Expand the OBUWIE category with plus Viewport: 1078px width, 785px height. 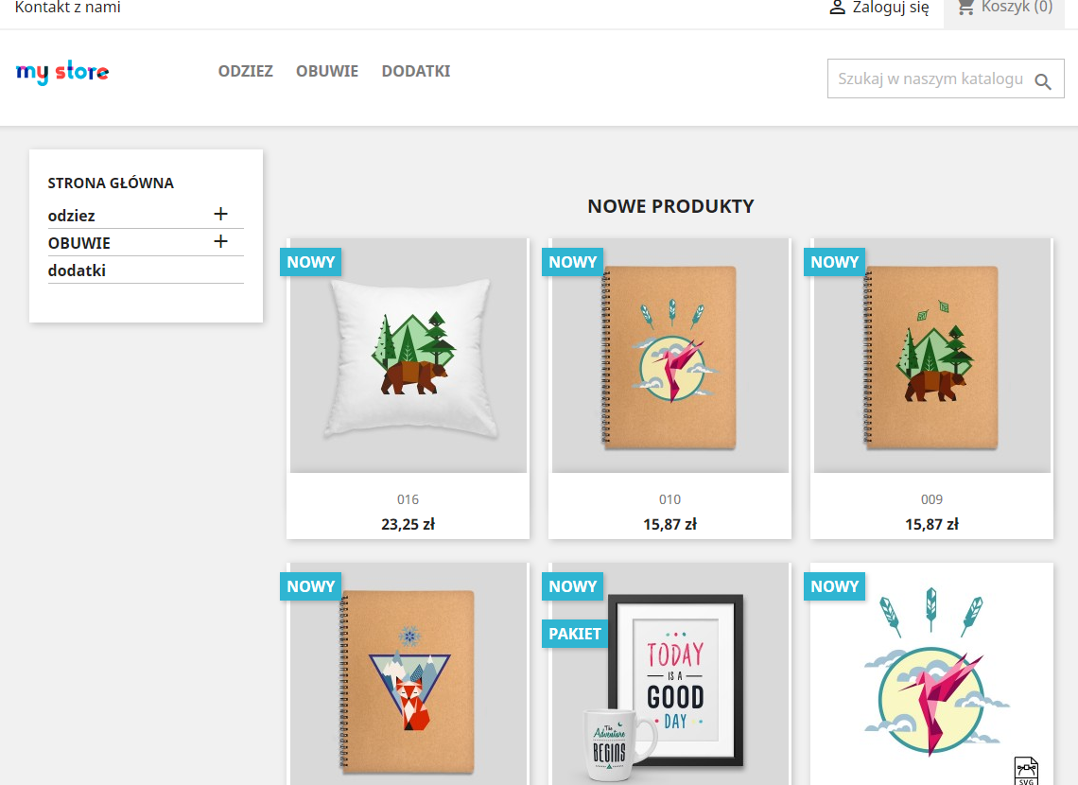click(x=220, y=242)
